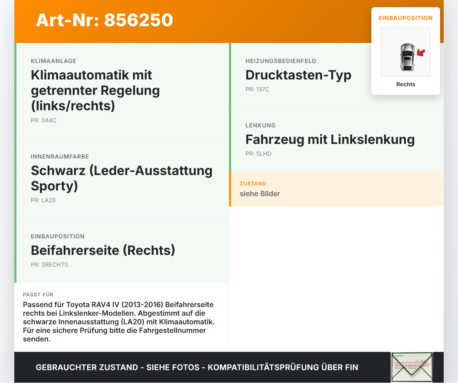Click the INNENRAUMFARBE label

pyautogui.click(x=60, y=156)
